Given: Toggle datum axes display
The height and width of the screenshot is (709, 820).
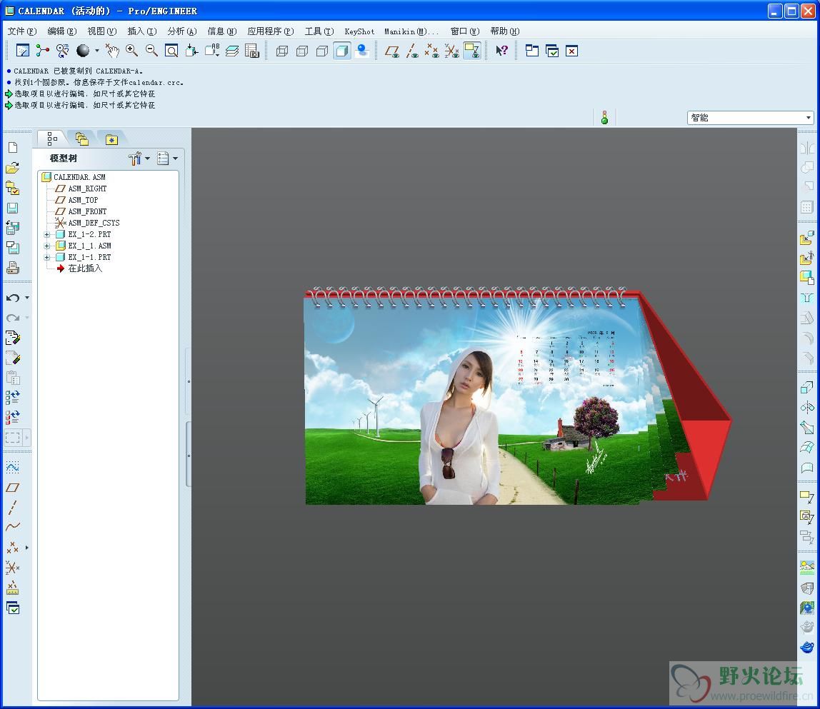Looking at the screenshot, I should (x=412, y=51).
